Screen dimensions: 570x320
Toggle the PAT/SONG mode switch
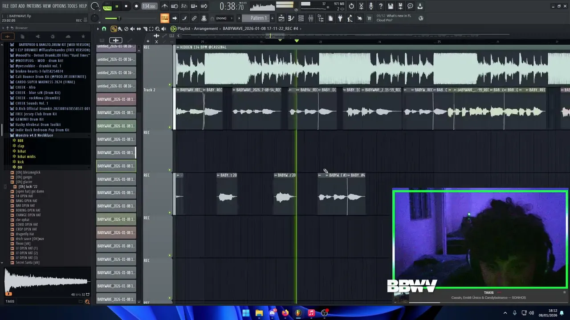coord(107,7)
